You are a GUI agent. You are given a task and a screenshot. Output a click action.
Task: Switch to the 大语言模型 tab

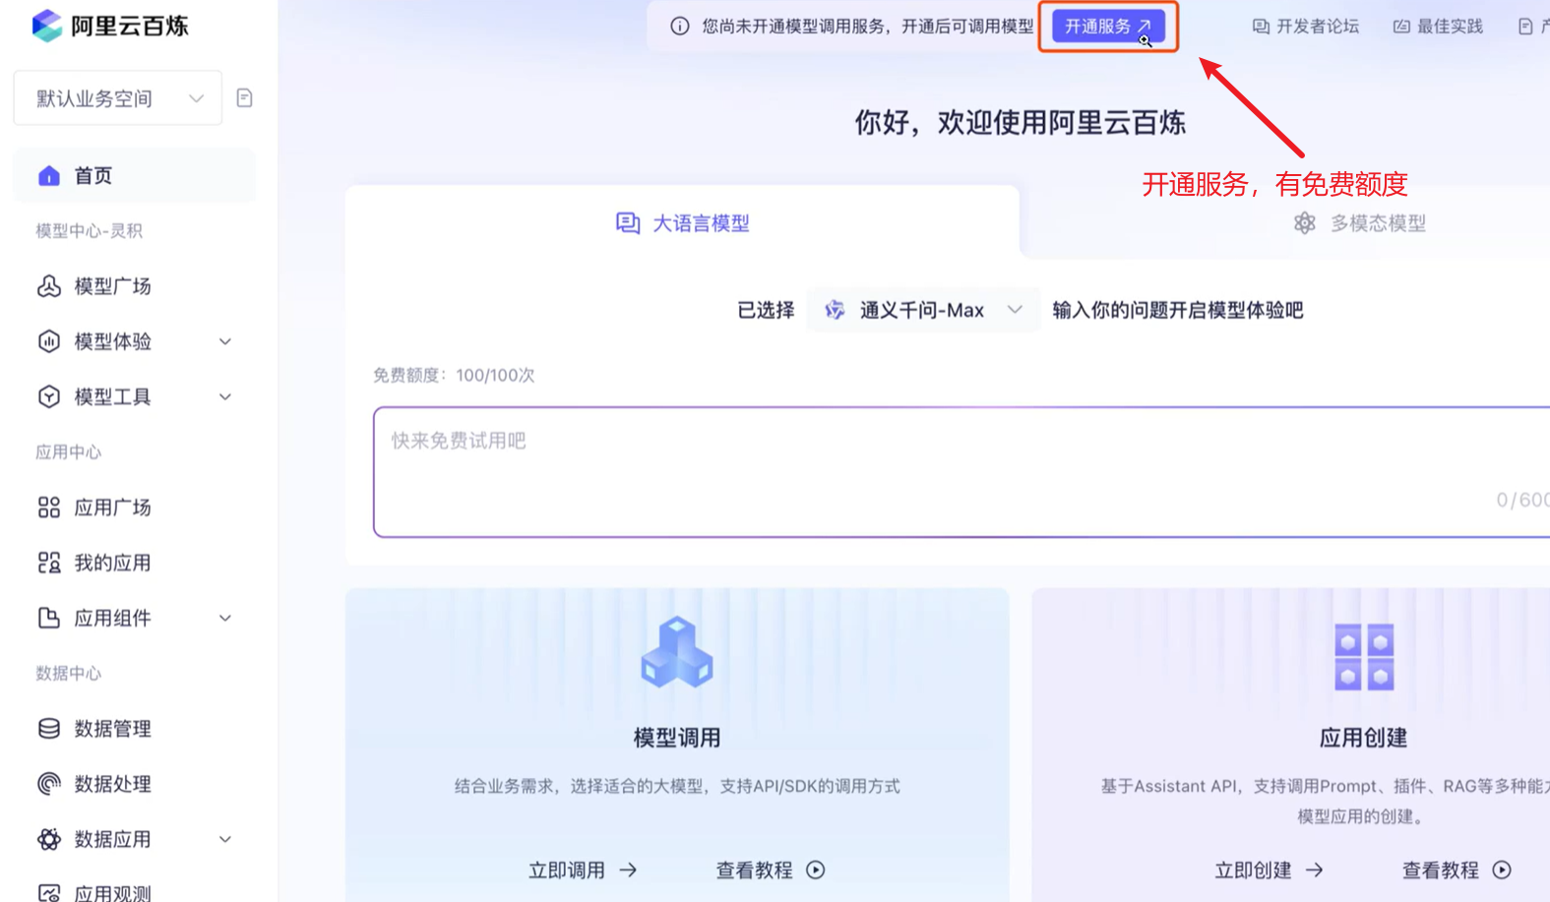coord(682,223)
